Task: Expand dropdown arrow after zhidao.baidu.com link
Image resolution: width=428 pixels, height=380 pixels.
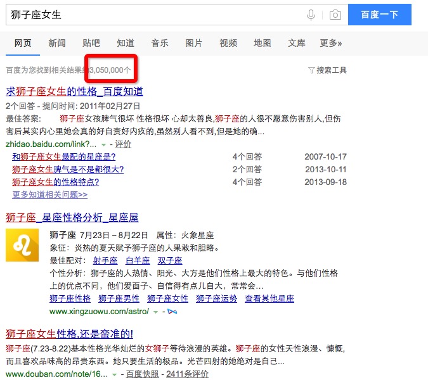Action: coord(104,145)
